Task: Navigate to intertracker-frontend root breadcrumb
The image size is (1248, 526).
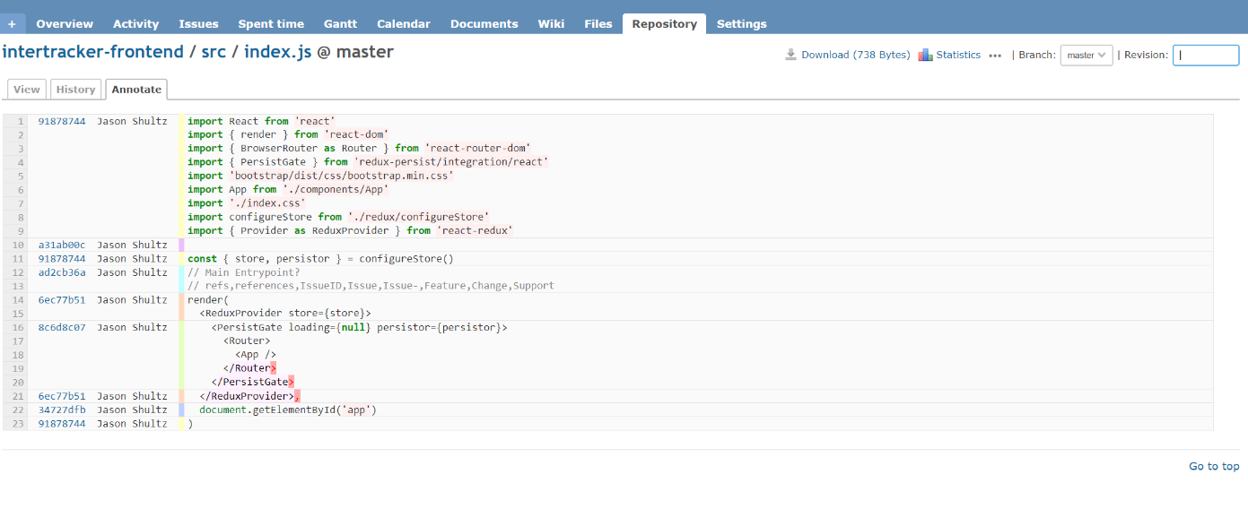Action: pyautogui.click(x=93, y=52)
